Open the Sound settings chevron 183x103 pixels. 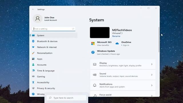pyautogui.click(x=152, y=75)
